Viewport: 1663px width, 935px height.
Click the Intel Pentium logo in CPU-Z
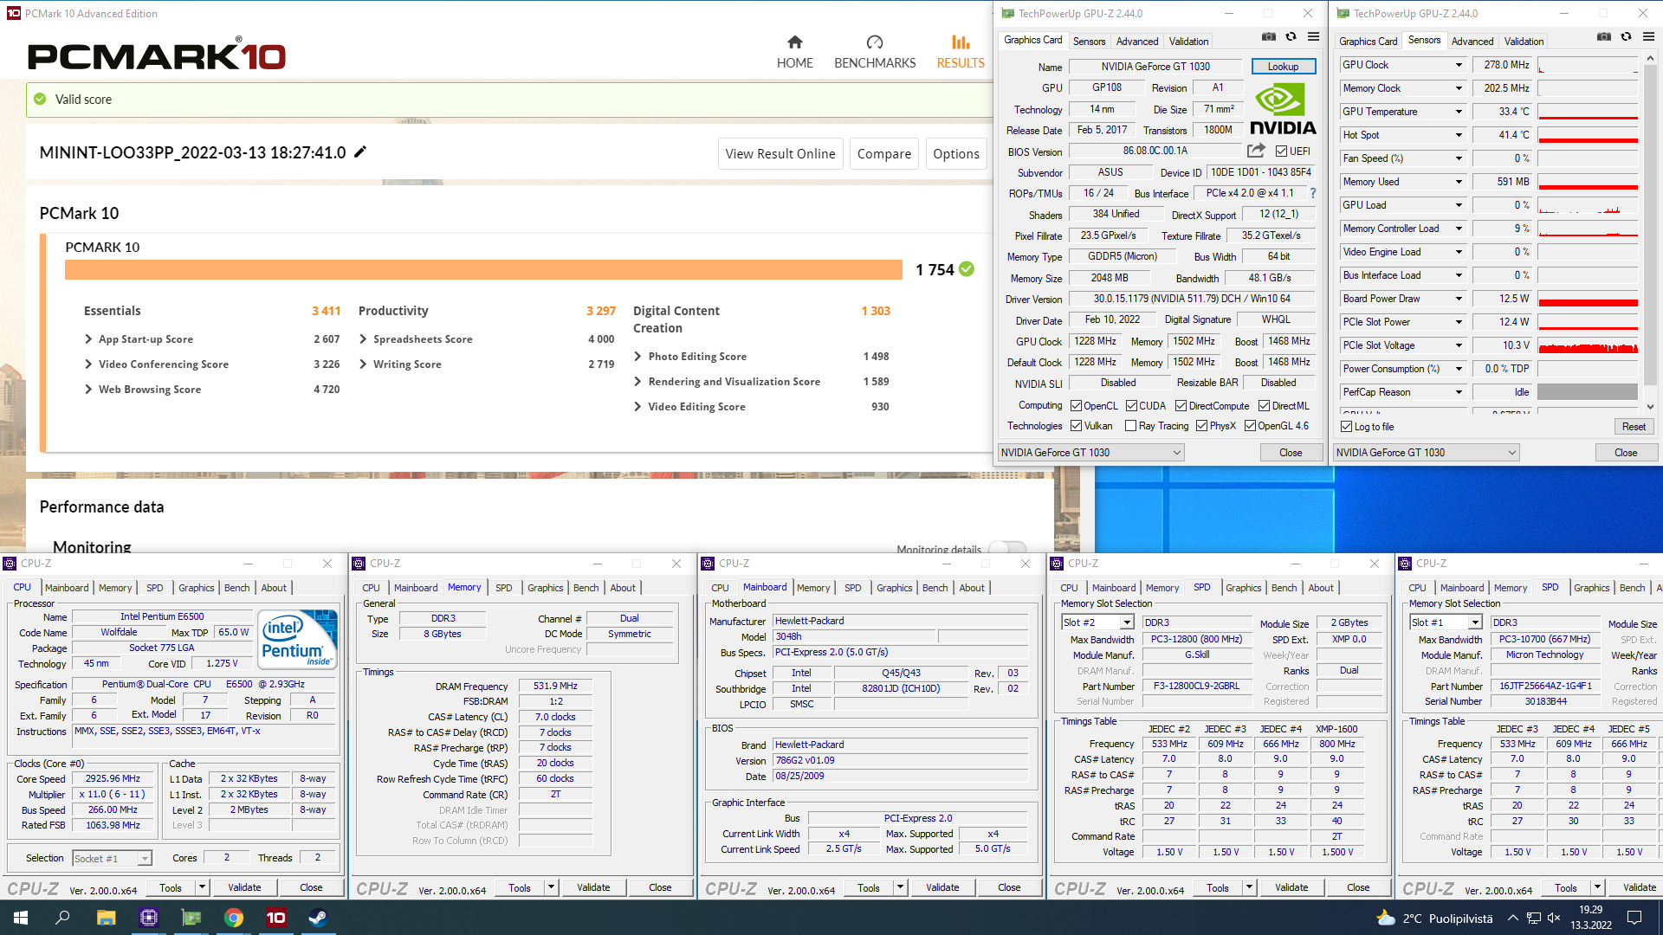[x=298, y=641]
